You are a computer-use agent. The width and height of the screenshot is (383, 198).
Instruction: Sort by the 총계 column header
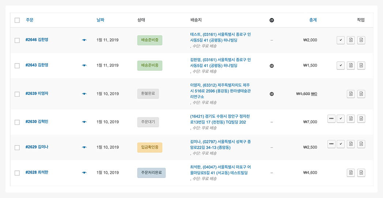[x=313, y=20]
